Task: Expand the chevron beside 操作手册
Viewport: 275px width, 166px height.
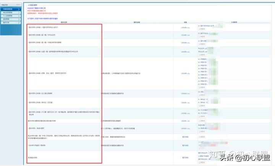Action: coord(19,23)
